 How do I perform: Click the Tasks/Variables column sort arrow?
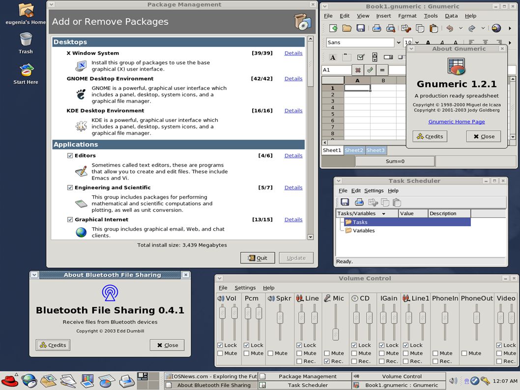(384, 214)
